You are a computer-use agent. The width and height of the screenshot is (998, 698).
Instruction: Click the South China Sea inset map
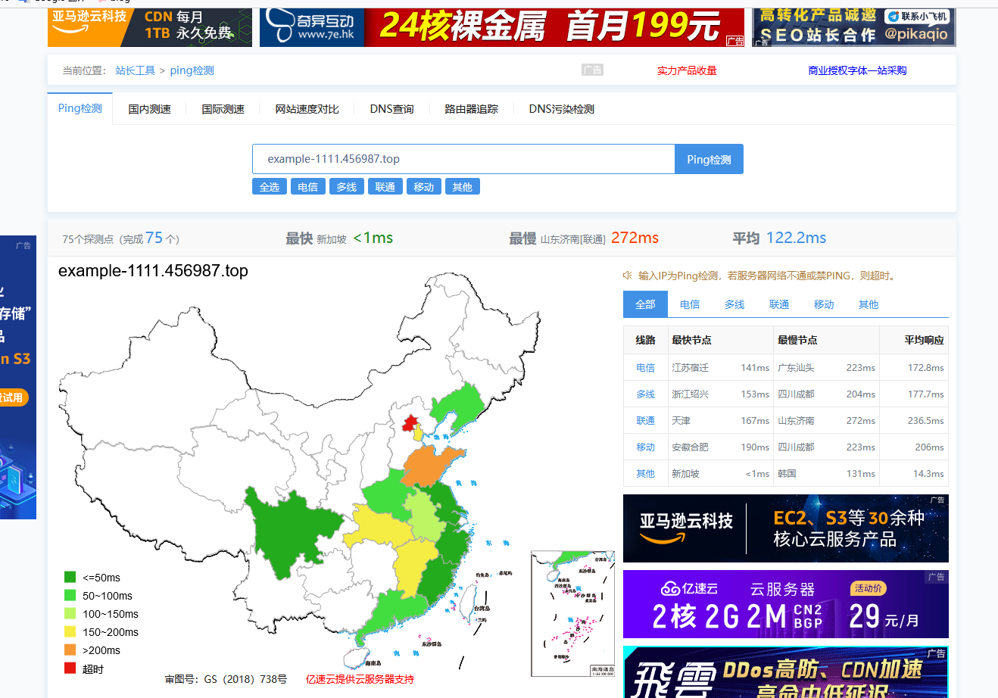(573, 613)
